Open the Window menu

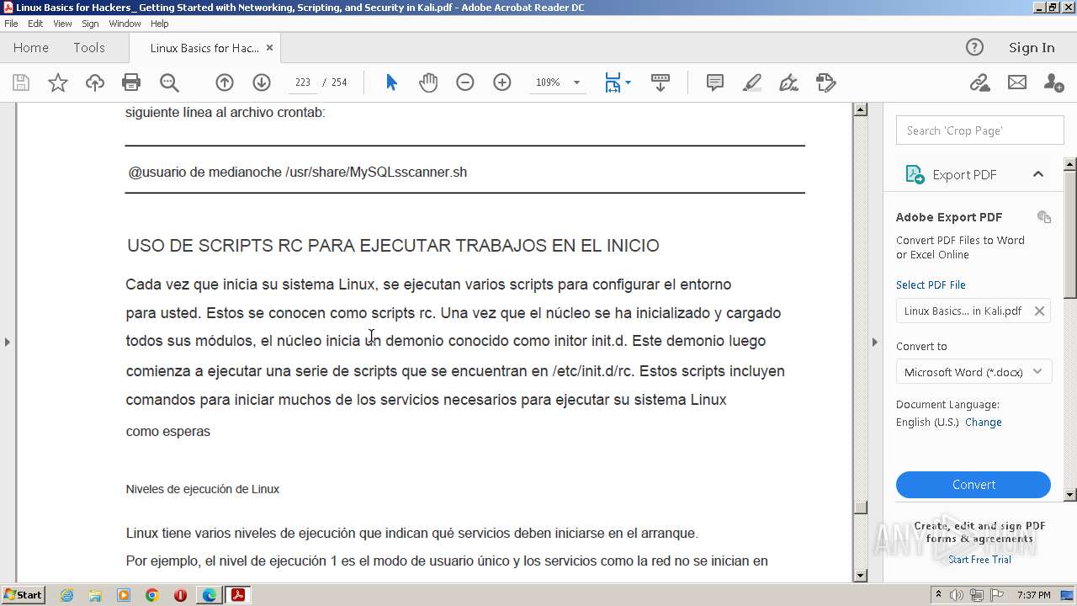pyautogui.click(x=125, y=24)
